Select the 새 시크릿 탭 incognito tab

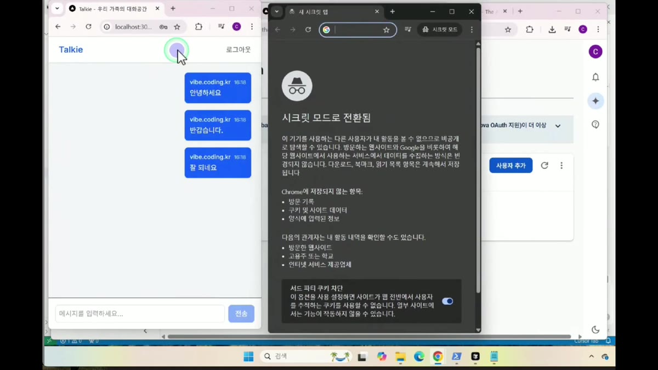[333, 12]
